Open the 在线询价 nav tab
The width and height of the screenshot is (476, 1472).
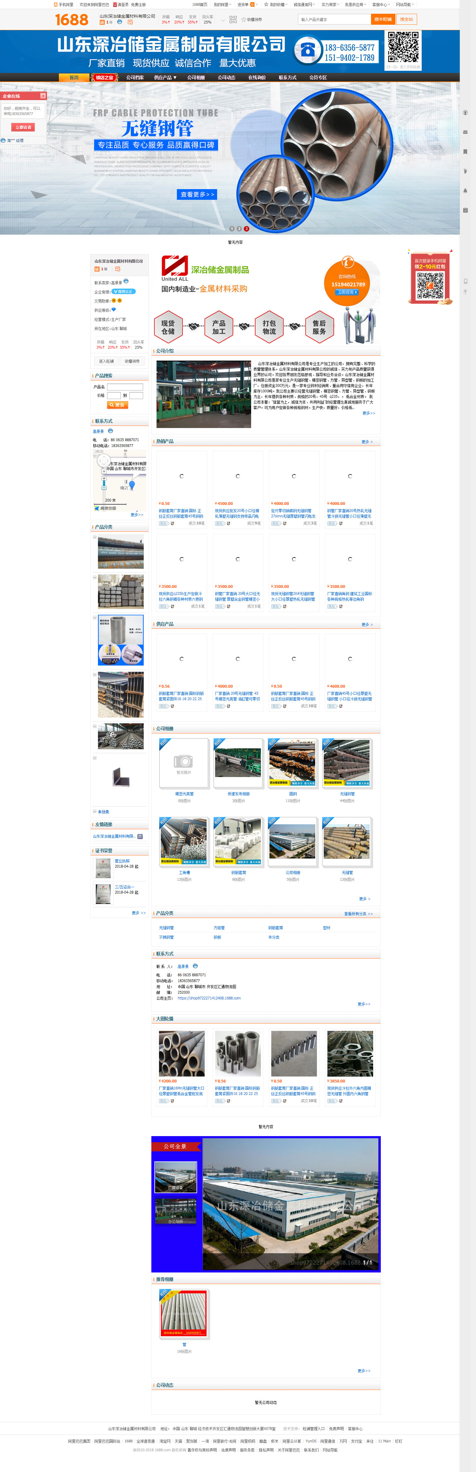[257, 77]
